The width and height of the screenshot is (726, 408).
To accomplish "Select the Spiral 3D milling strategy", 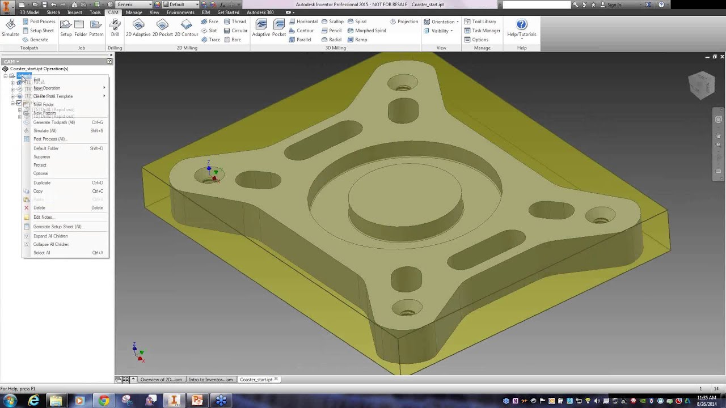I will pyautogui.click(x=357, y=22).
